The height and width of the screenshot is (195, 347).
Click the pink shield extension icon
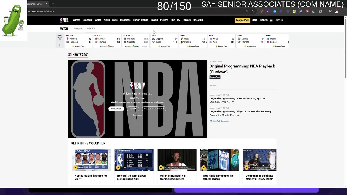click(x=307, y=11)
